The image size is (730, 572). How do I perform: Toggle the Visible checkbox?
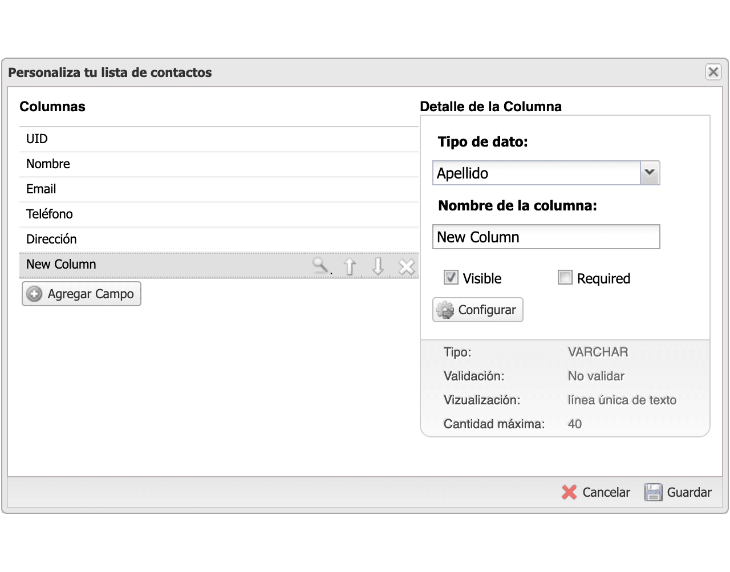pos(451,278)
